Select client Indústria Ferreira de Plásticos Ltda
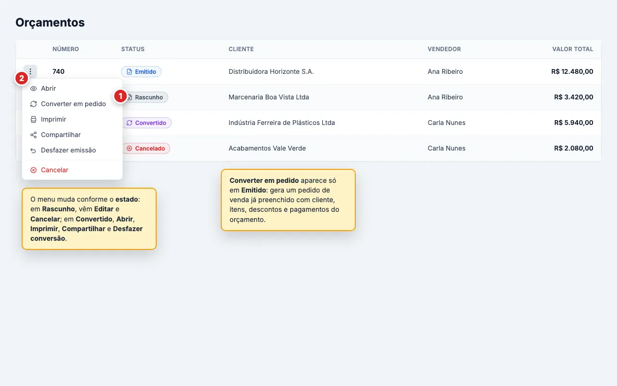The height and width of the screenshot is (386, 617). (x=282, y=123)
